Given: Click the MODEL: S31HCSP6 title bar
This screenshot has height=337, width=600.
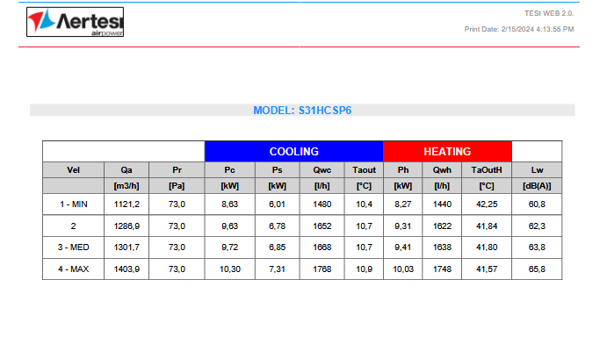Looking at the screenshot, I should click(x=302, y=110).
